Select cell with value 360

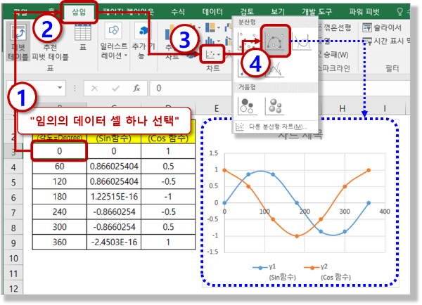(60, 242)
